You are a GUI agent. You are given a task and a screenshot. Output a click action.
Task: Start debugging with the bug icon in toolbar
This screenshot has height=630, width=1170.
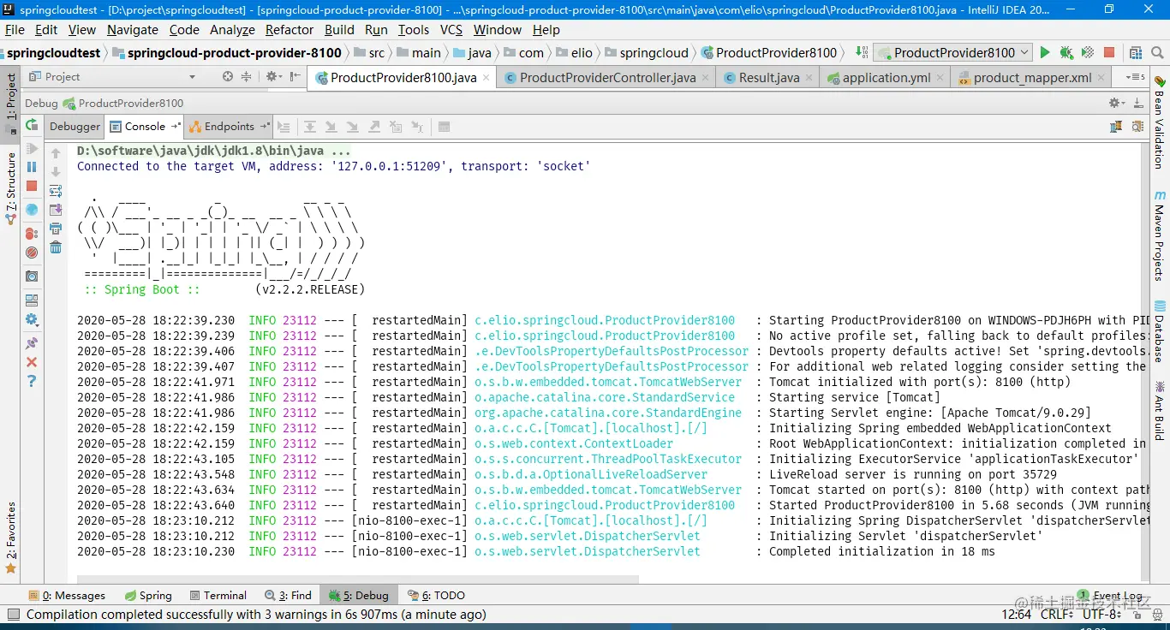click(x=1066, y=52)
